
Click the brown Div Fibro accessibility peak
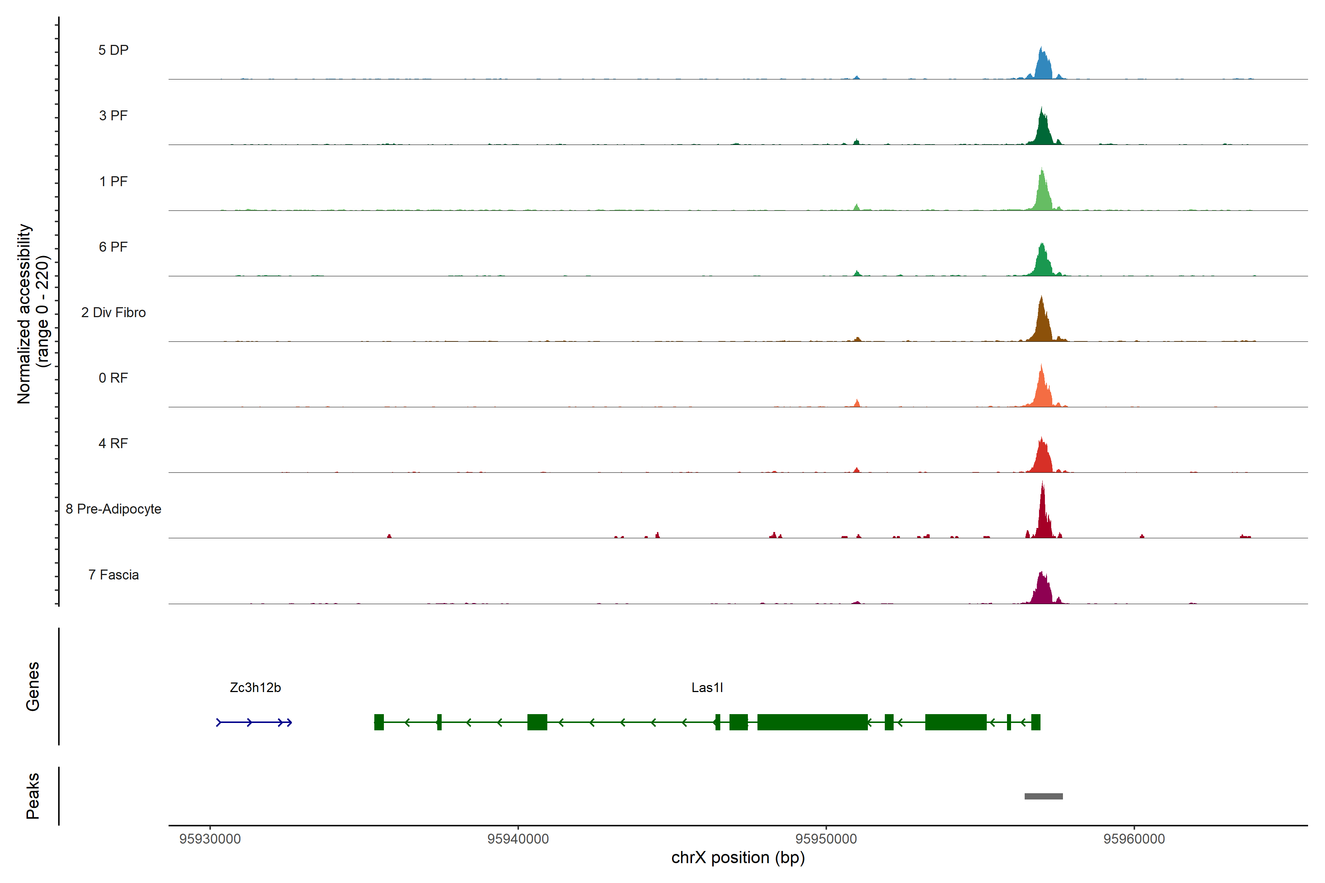point(1043,327)
